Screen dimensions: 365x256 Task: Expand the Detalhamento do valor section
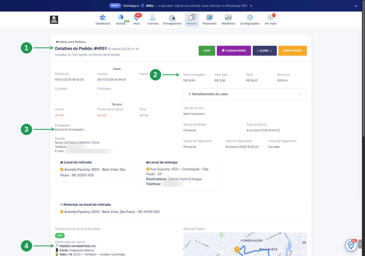tap(245, 94)
